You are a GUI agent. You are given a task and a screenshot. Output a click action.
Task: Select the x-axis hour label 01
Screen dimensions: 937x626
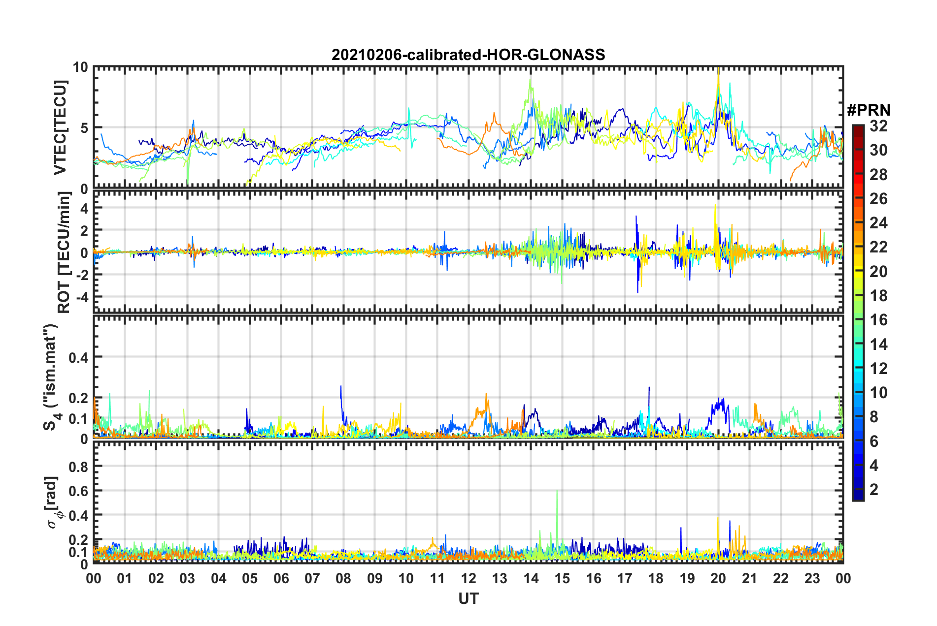[125, 578]
